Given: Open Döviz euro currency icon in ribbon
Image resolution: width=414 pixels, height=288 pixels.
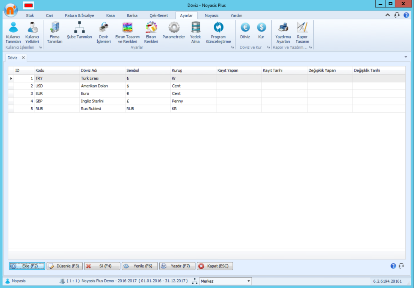Looking at the screenshot, I should [x=245, y=30].
